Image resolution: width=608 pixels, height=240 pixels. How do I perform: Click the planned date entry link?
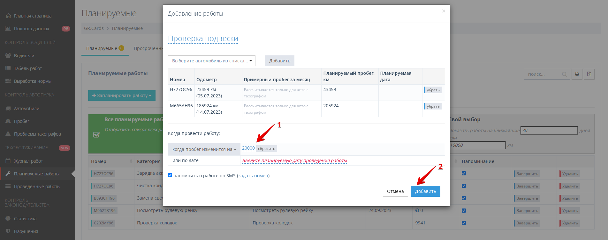pyautogui.click(x=294, y=160)
